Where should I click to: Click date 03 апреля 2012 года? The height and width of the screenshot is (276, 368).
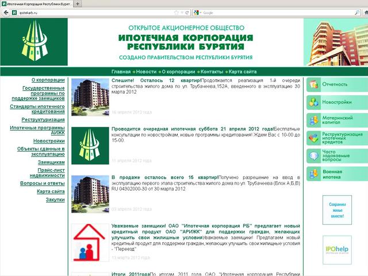tap(132, 209)
